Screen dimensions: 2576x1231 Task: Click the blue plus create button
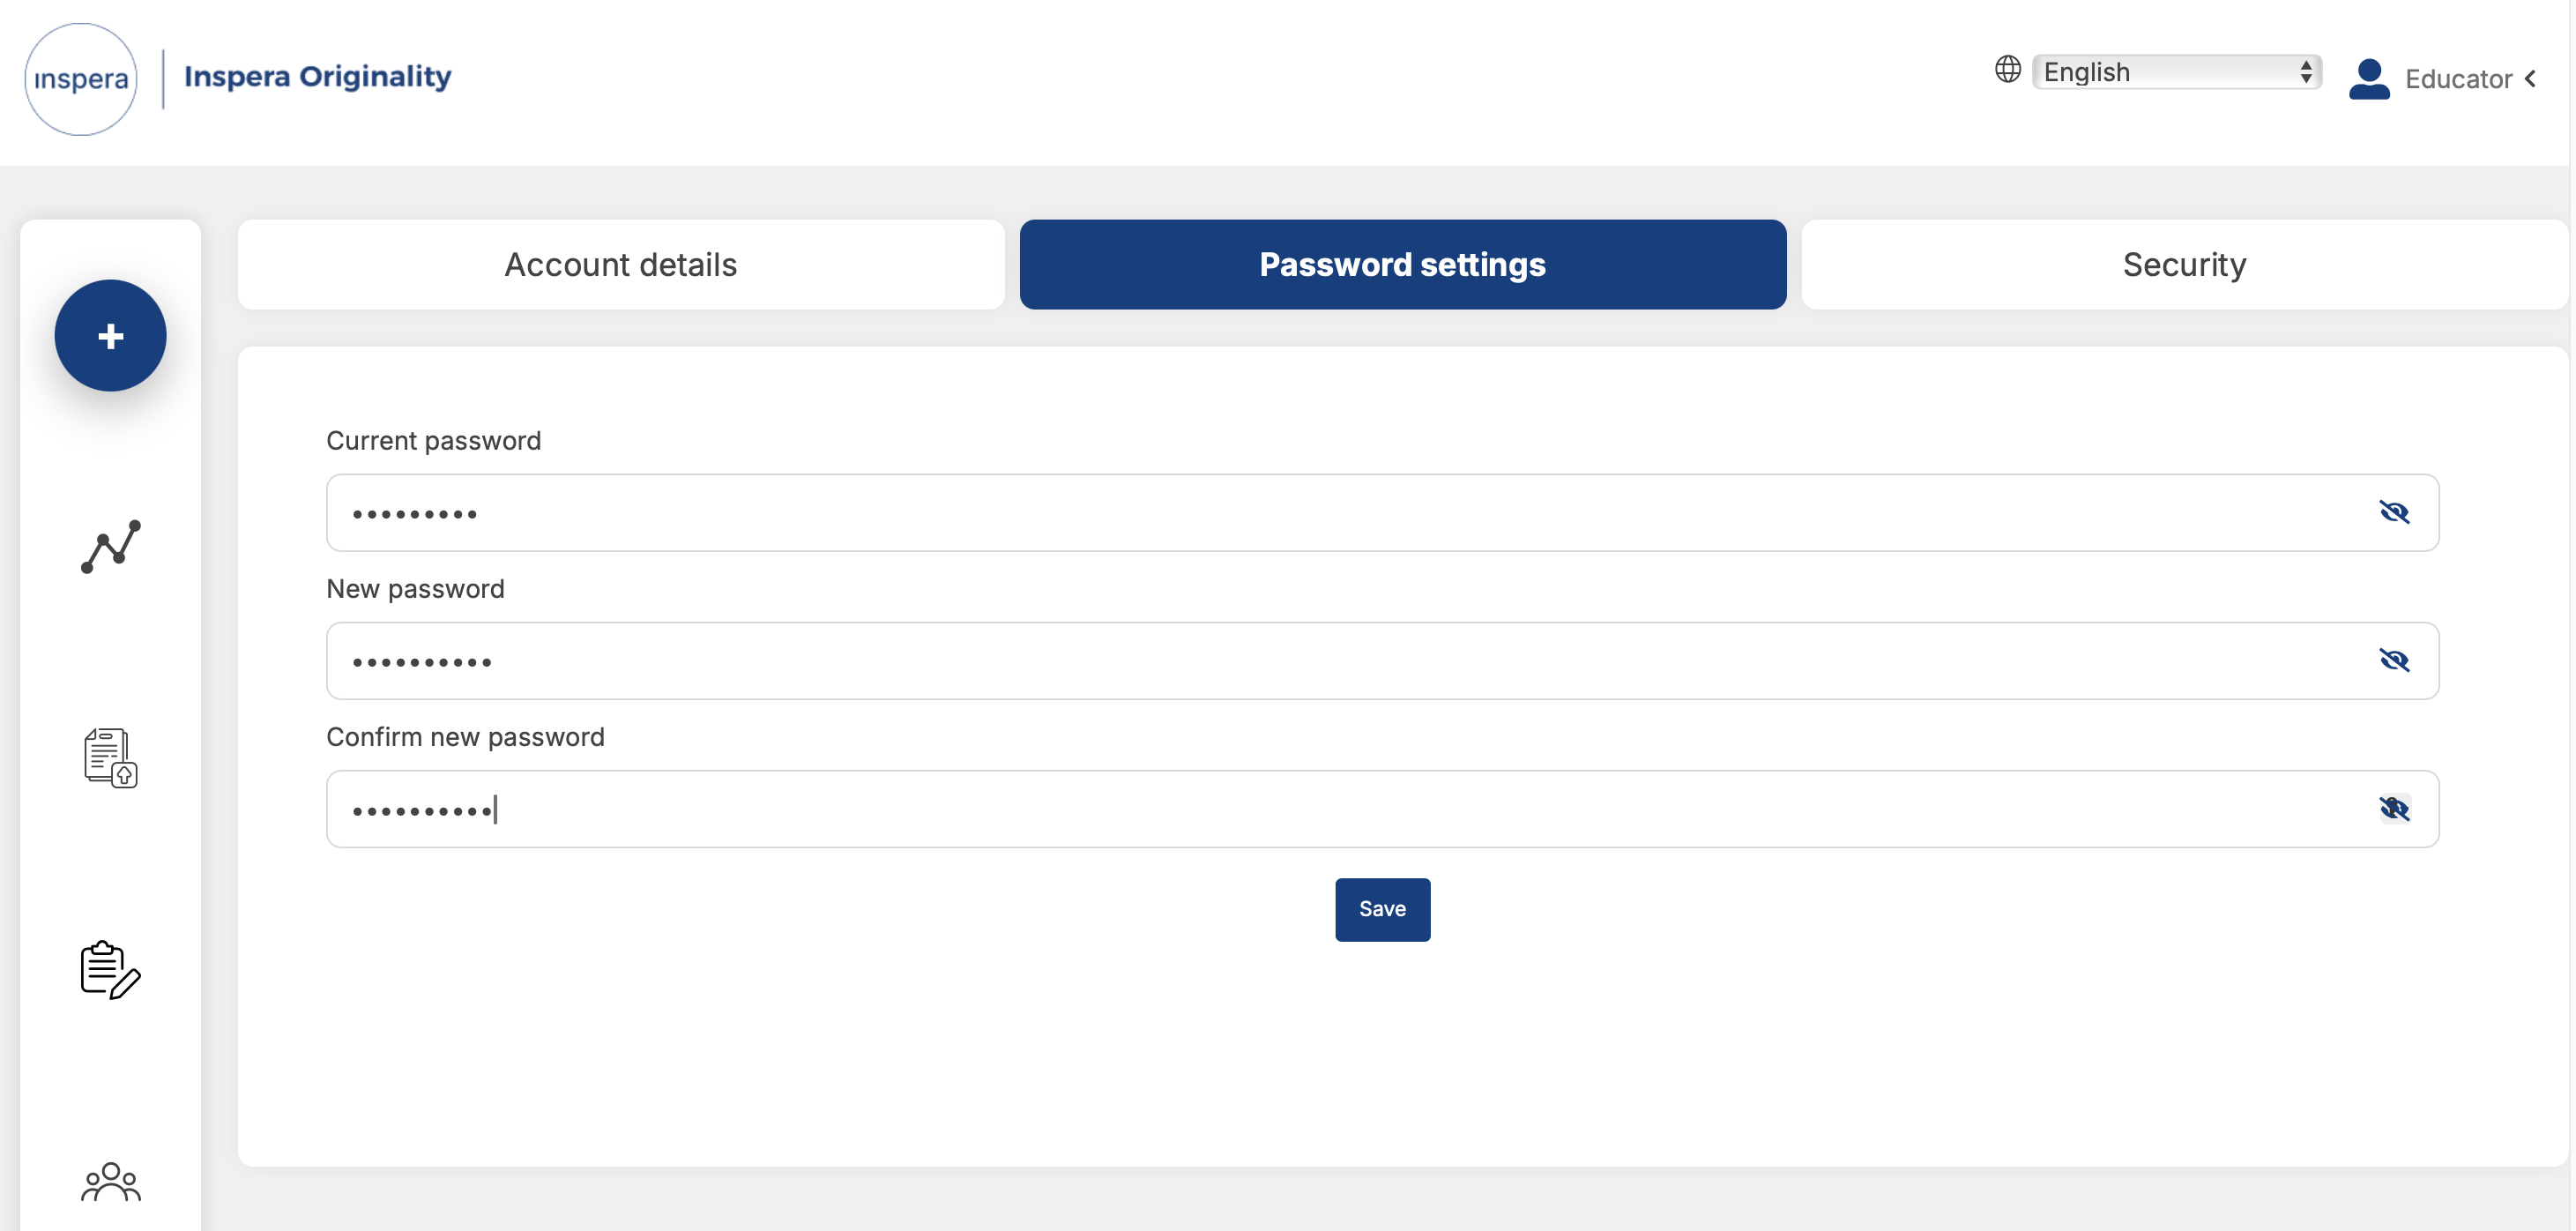pos(110,335)
